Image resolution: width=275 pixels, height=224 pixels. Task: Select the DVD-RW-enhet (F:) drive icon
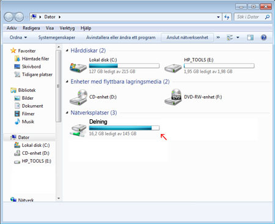coord(173,97)
